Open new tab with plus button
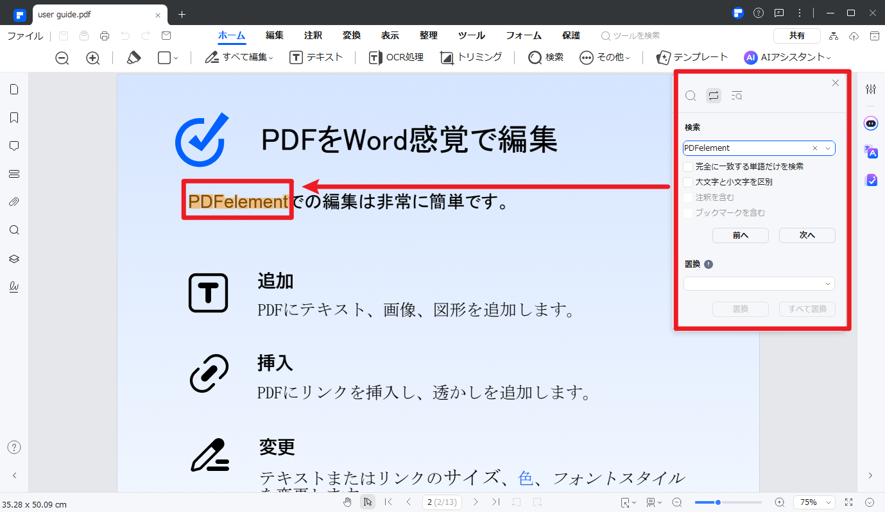The image size is (885, 512). click(x=182, y=14)
